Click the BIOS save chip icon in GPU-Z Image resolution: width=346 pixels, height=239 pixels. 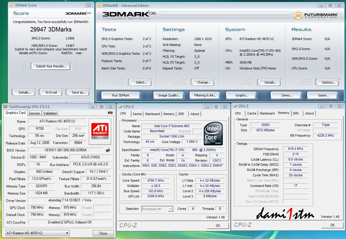click(108, 150)
